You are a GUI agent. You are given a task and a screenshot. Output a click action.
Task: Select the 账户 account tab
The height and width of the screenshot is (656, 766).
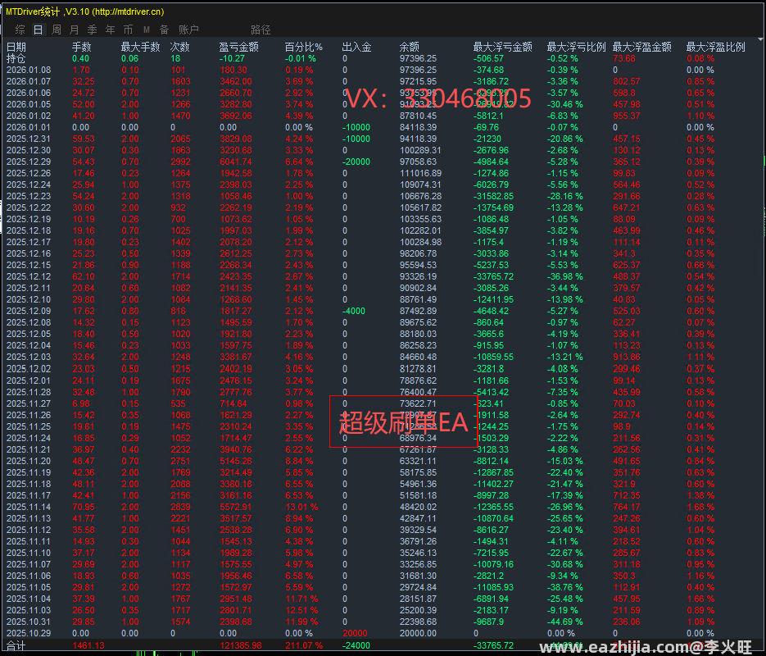pyautogui.click(x=188, y=30)
